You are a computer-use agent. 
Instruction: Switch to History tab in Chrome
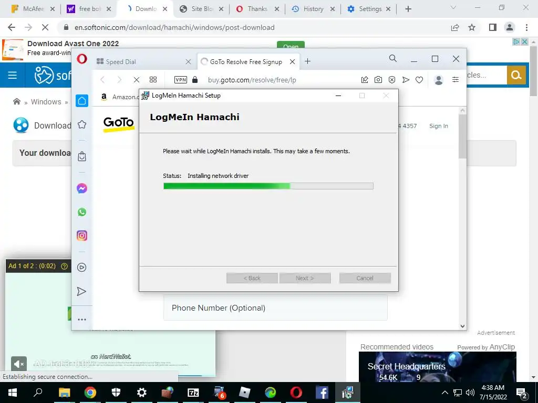pyautogui.click(x=313, y=9)
